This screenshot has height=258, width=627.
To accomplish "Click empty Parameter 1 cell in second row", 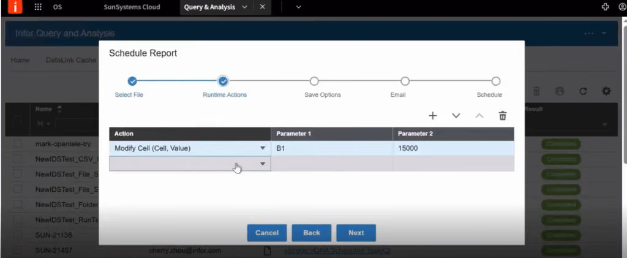I will (332, 164).
